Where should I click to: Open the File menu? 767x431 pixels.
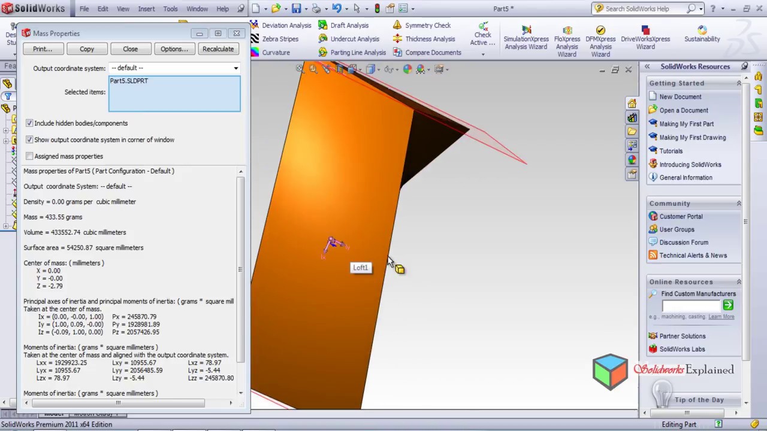click(84, 9)
